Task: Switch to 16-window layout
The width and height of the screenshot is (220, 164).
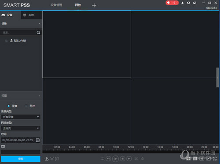Action: [x=202, y=159]
